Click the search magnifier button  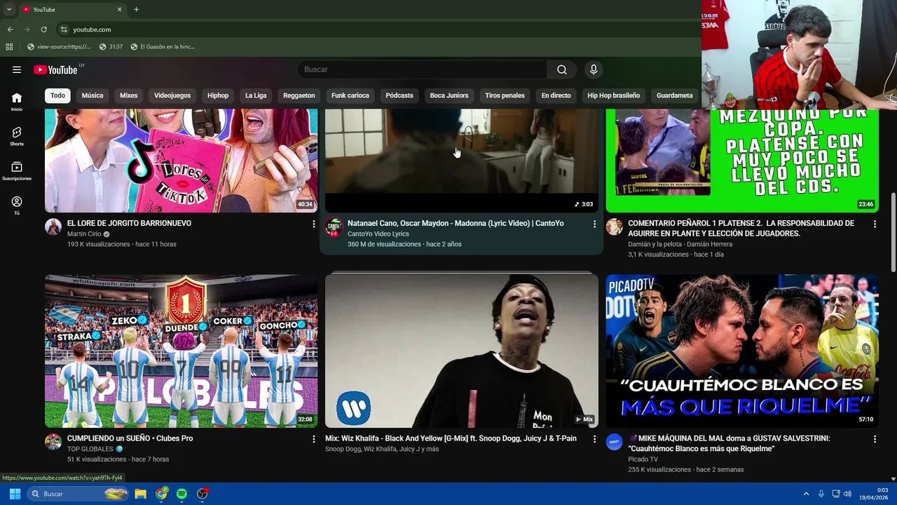click(x=561, y=69)
